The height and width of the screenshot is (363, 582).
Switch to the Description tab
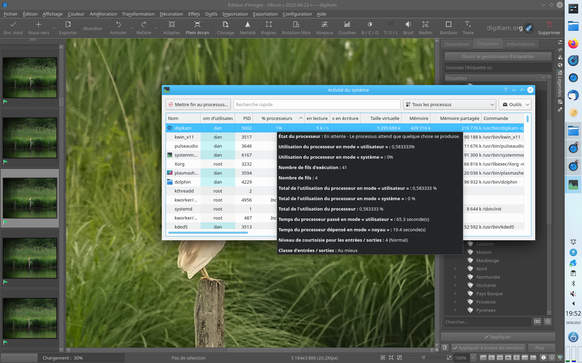point(457,44)
